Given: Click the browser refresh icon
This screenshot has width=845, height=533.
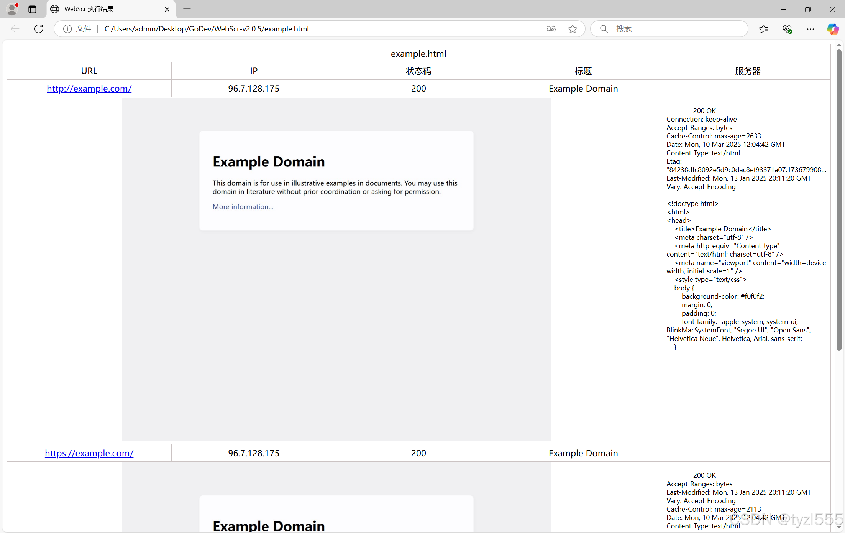Looking at the screenshot, I should pos(39,29).
